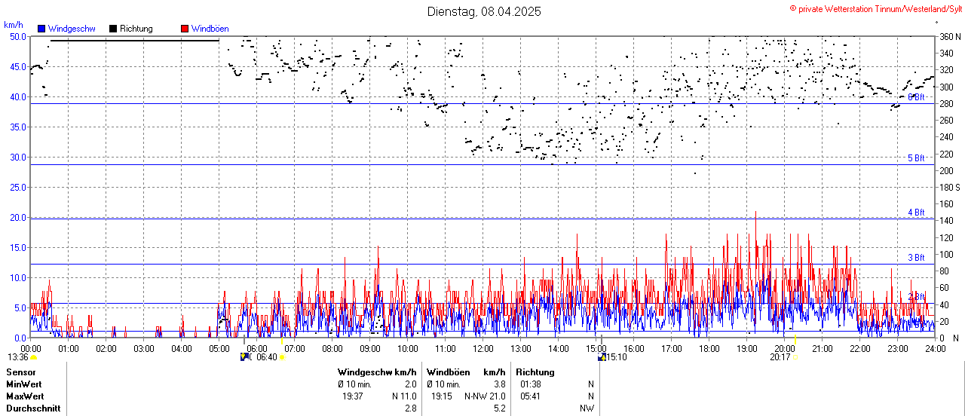Click the 06:40 time label

pos(267,357)
